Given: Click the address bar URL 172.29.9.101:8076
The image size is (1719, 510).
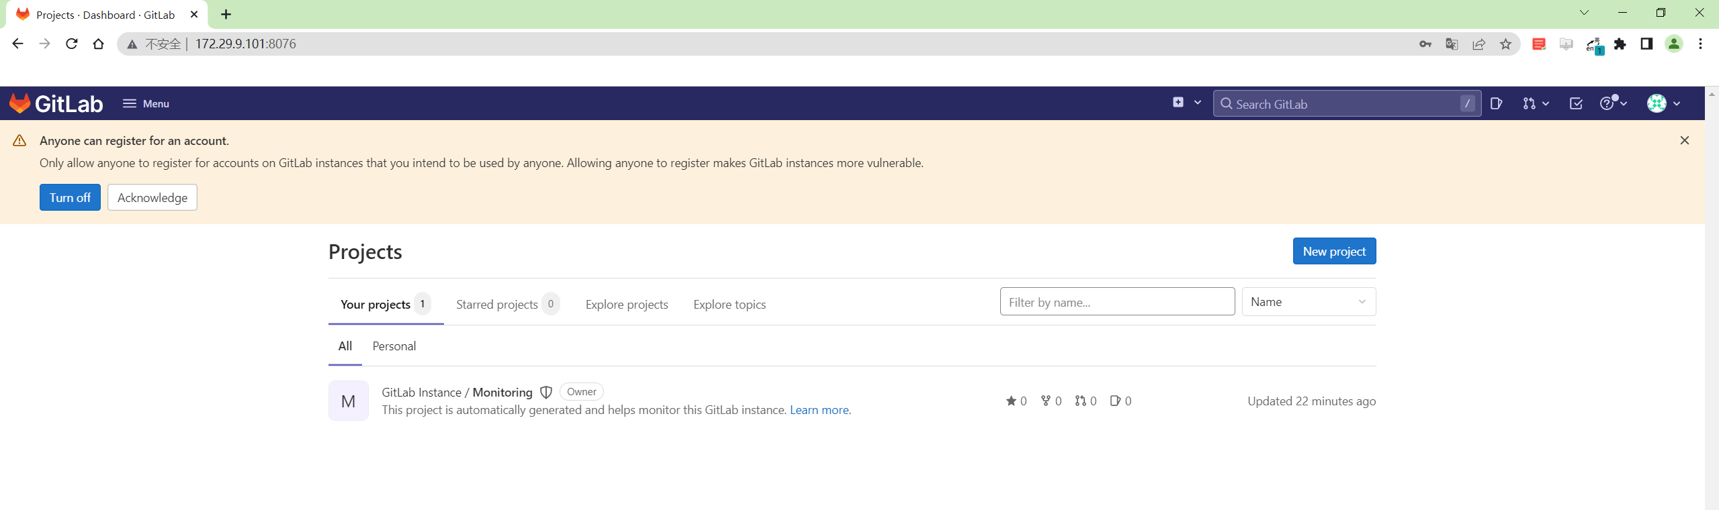Looking at the screenshot, I should coord(245,44).
